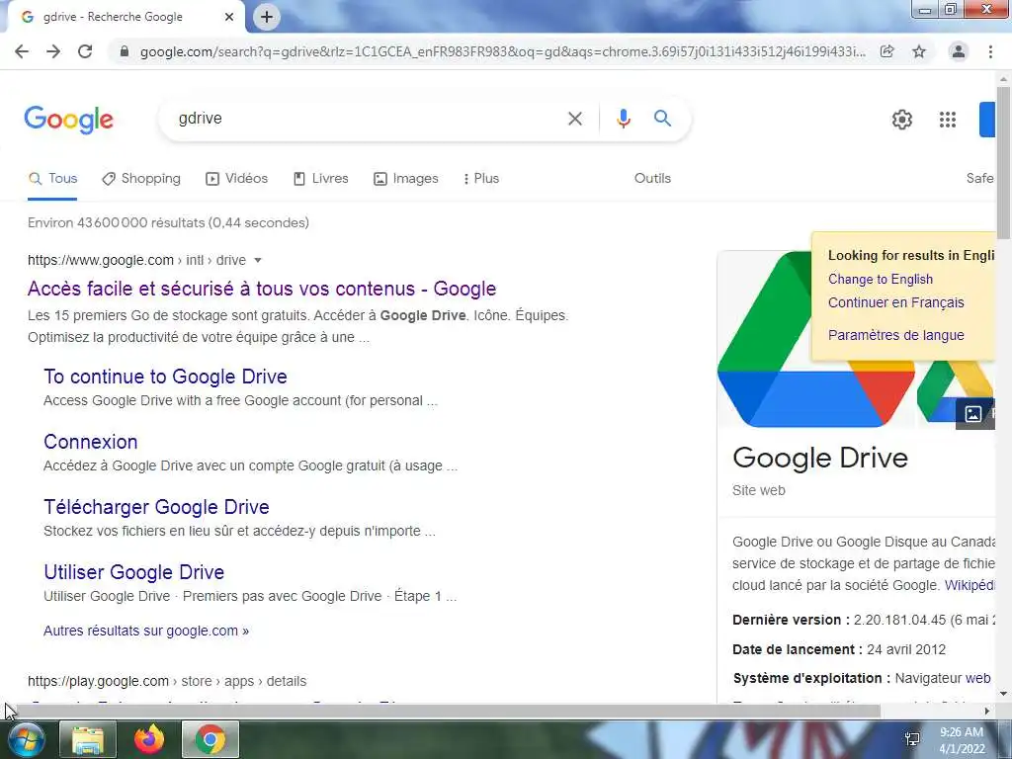Click the horizontal scrollbar right arrow
The width and height of the screenshot is (1012, 759).
[x=986, y=712]
